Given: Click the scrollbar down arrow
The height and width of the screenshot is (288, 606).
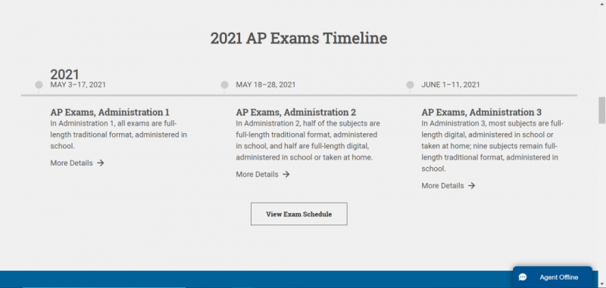Looking at the screenshot, I should pyautogui.click(x=601, y=285).
